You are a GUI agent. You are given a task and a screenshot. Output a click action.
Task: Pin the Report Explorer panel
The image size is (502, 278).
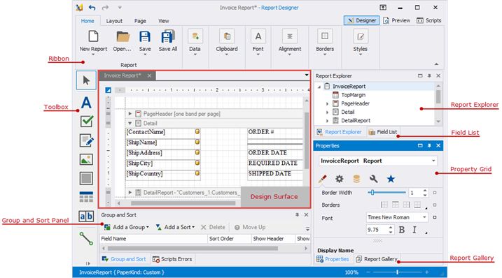(429, 75)
